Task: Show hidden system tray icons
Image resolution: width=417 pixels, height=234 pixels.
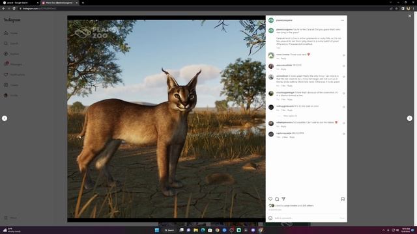Action: [384, 230]
